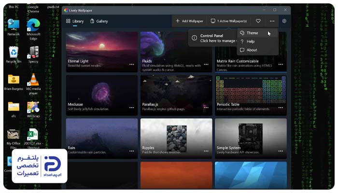
Task: Click the heart icon in toolbar
Action: 258,21
